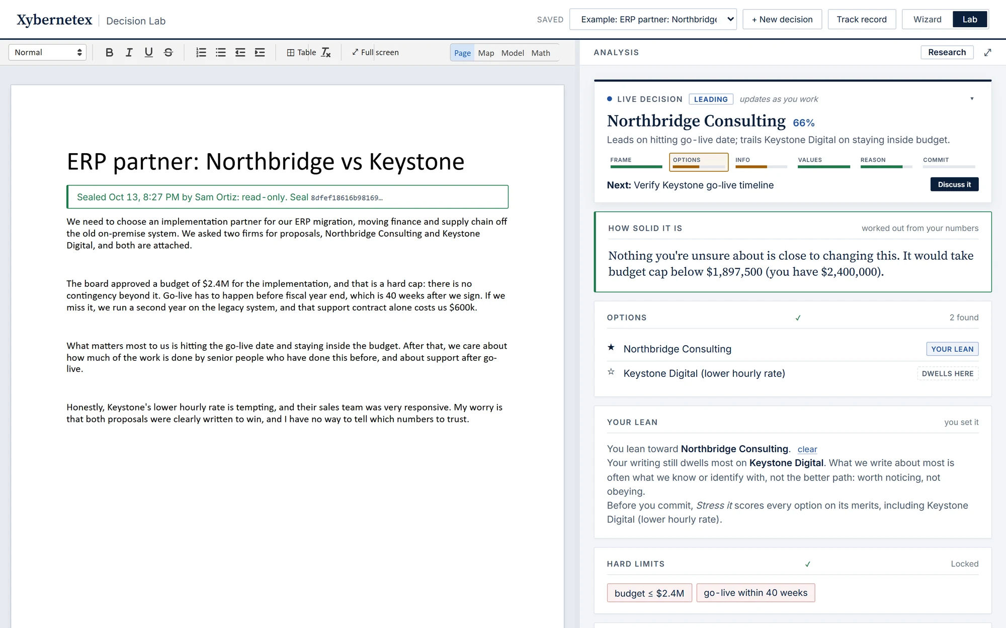Switch to the Page view tab
The width and height of the screenshot is (1006, 628).
click(462, 53)
